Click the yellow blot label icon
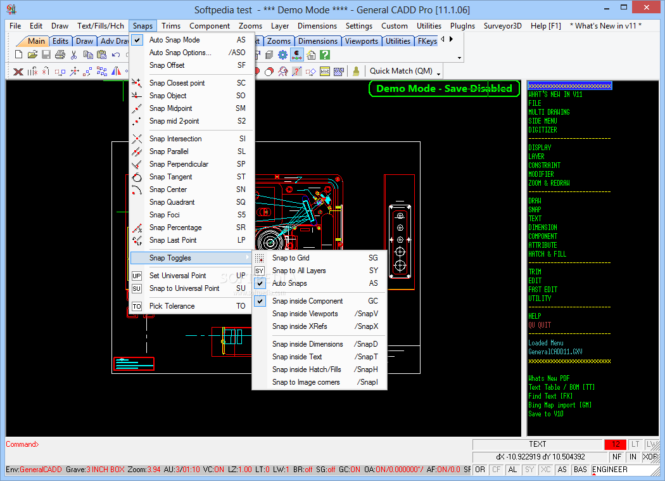Viewport: 665px width, 481px height. (325, 72)
